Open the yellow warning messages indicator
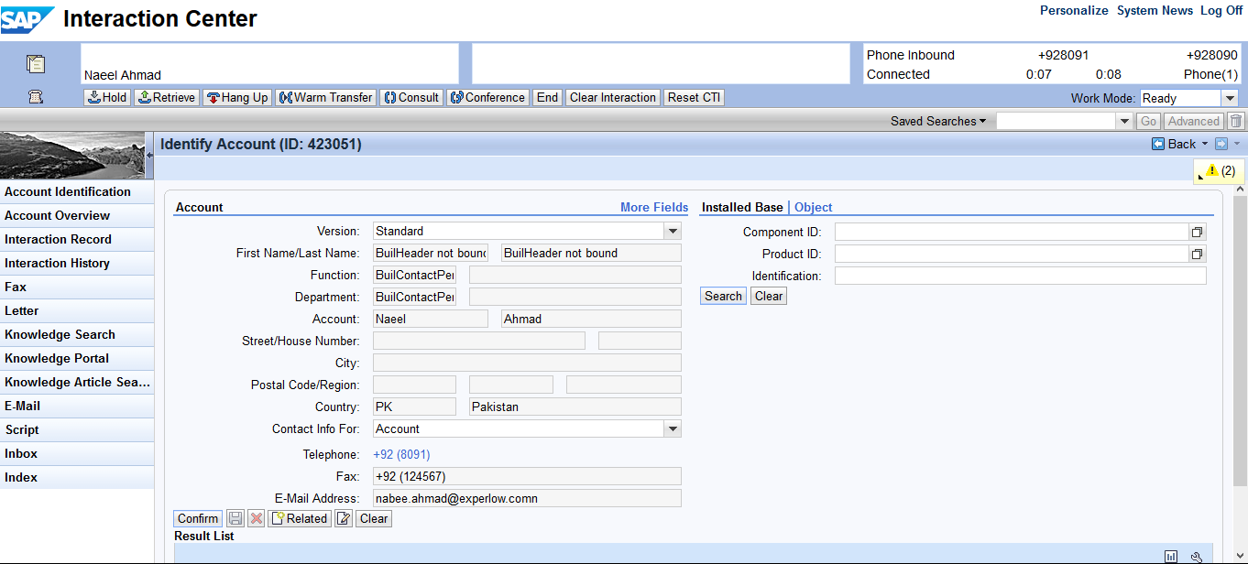 pyautogui.click(x=1220, y=170)
